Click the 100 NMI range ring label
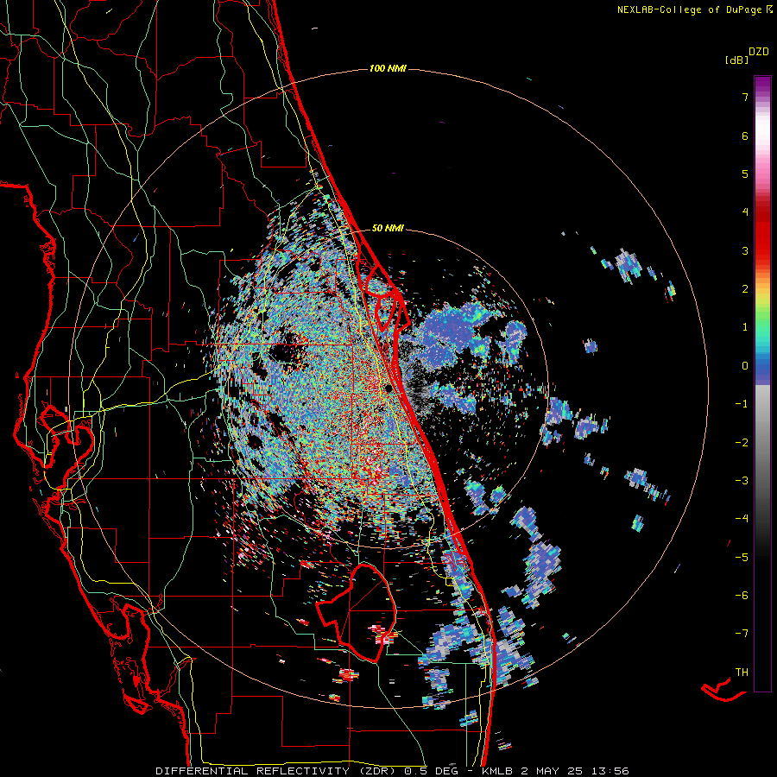The image size is (777, 777). (388, 68)
